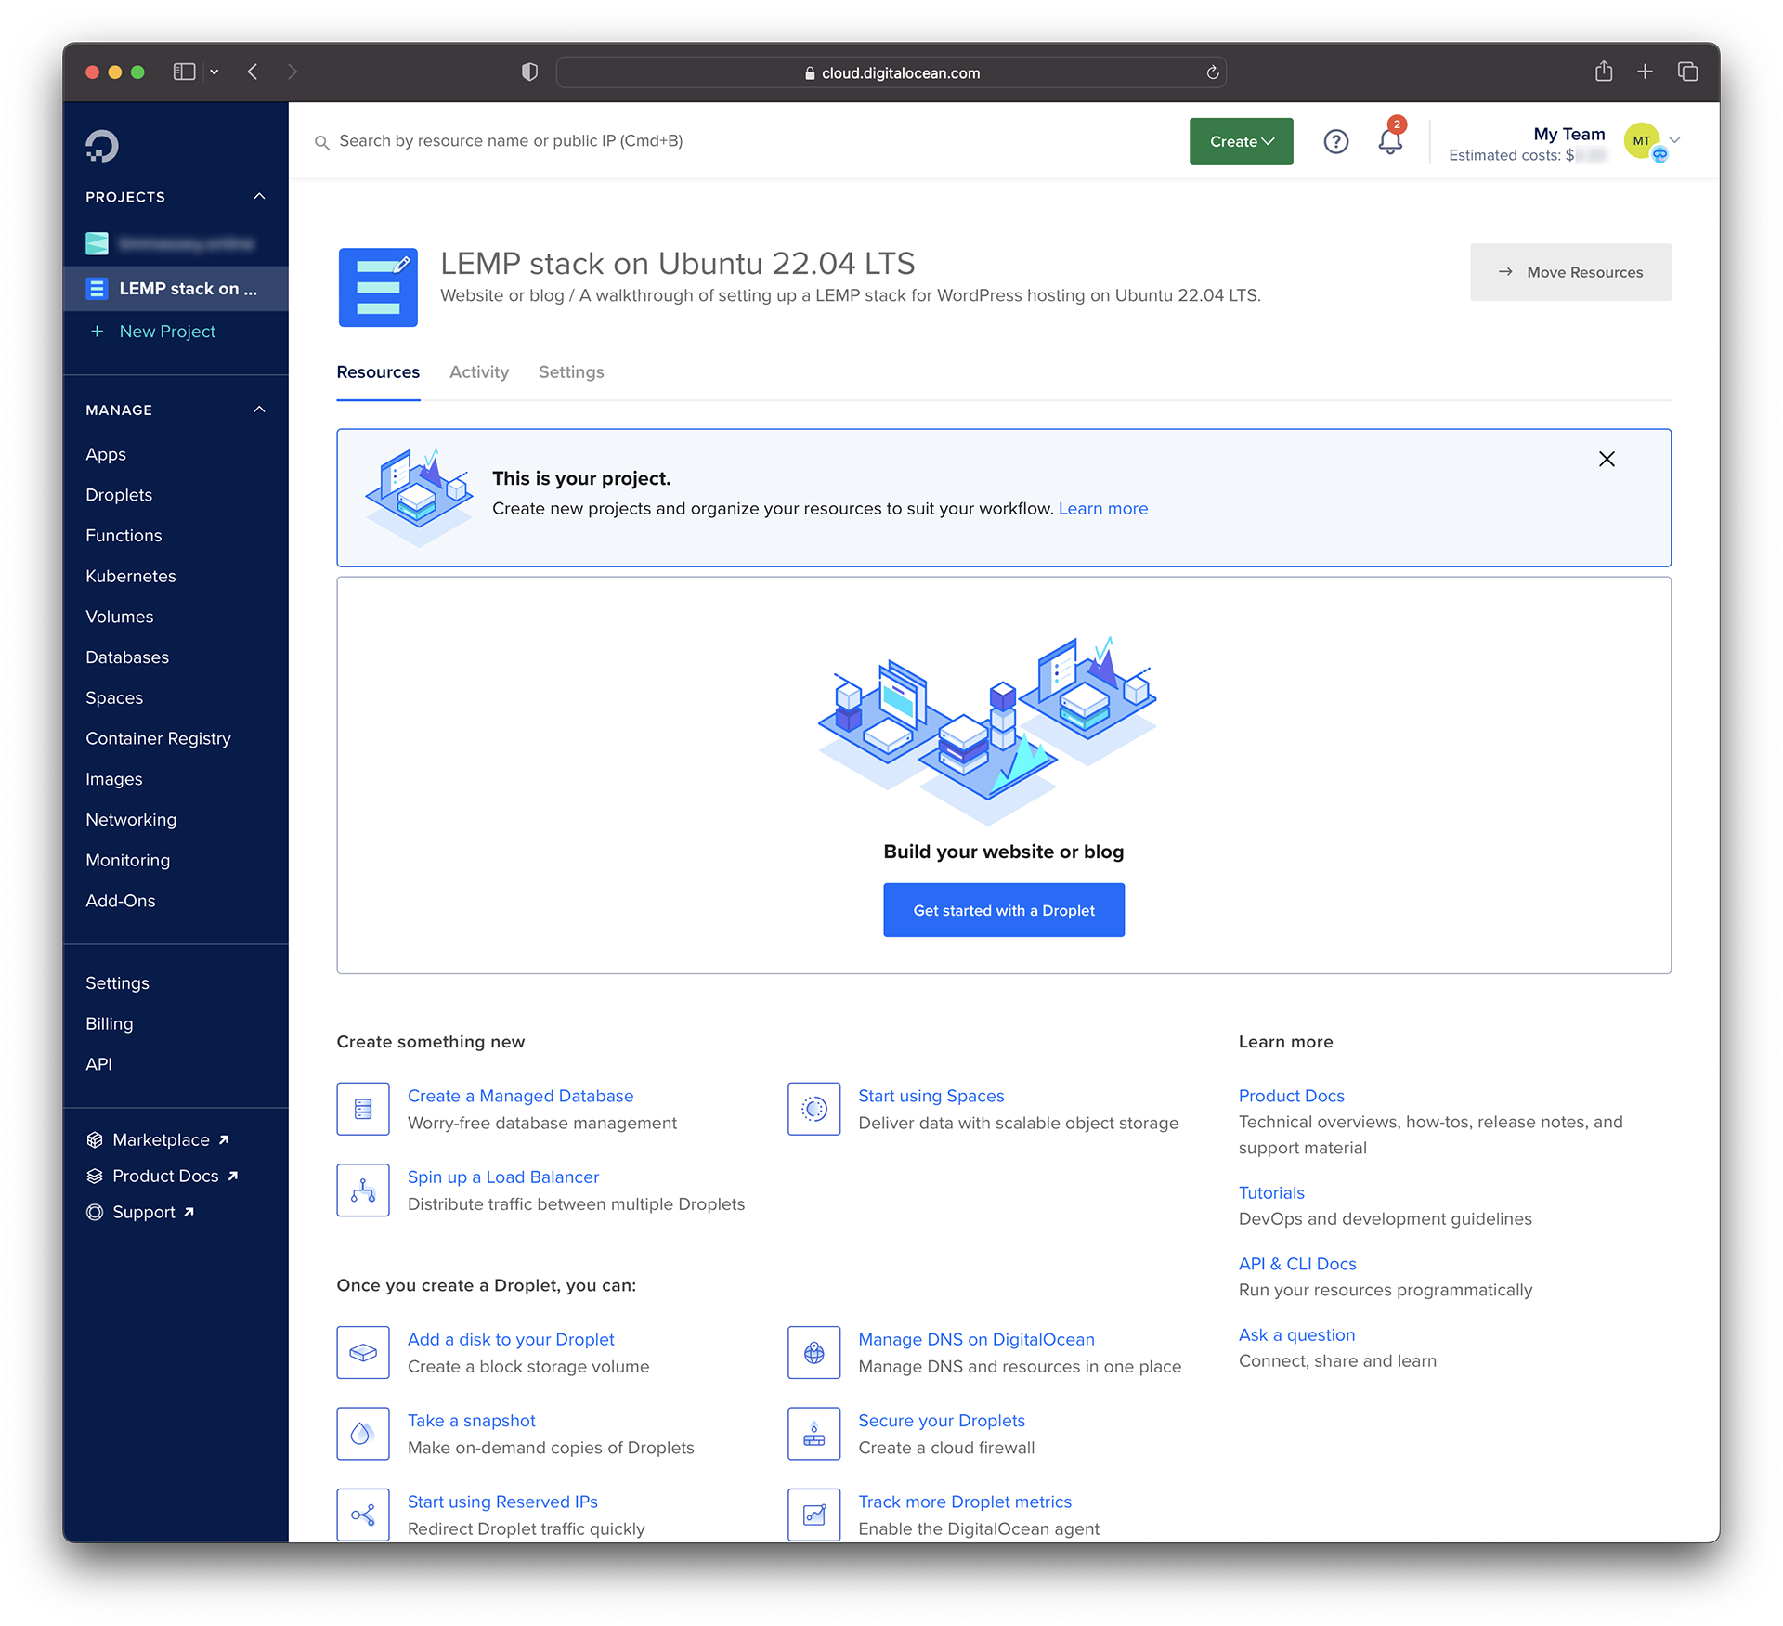Open API in the sidebar

click(98, 1064)
